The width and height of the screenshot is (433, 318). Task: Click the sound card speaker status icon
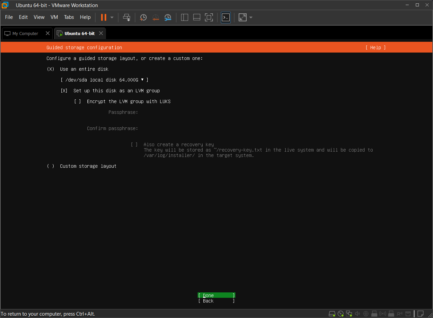click(357, 314)
